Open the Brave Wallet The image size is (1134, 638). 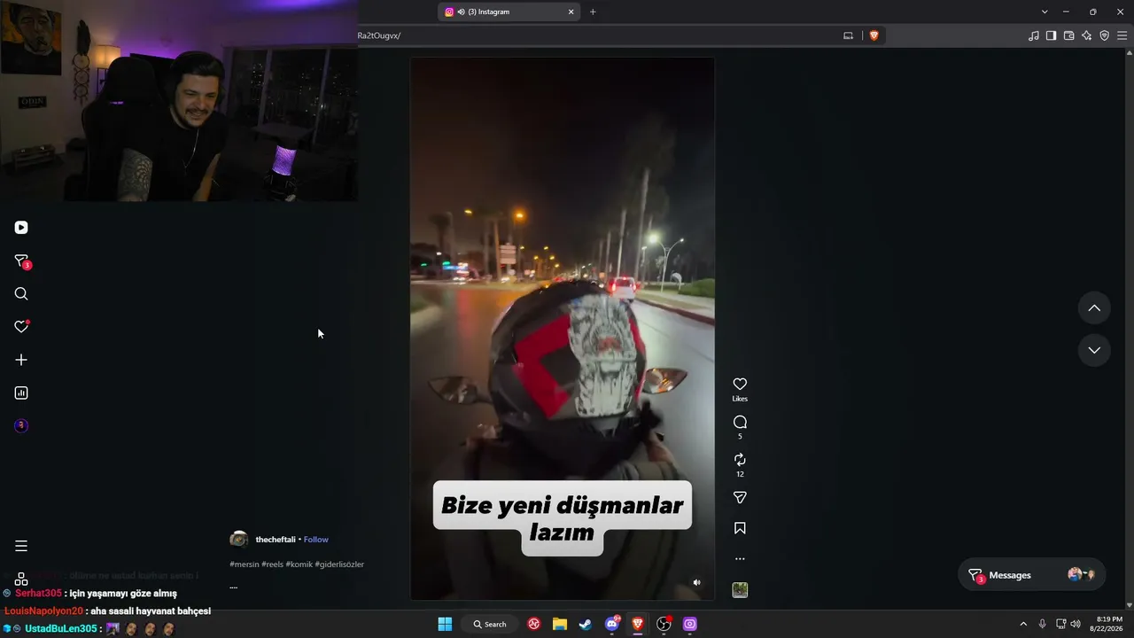[1068, 35]
